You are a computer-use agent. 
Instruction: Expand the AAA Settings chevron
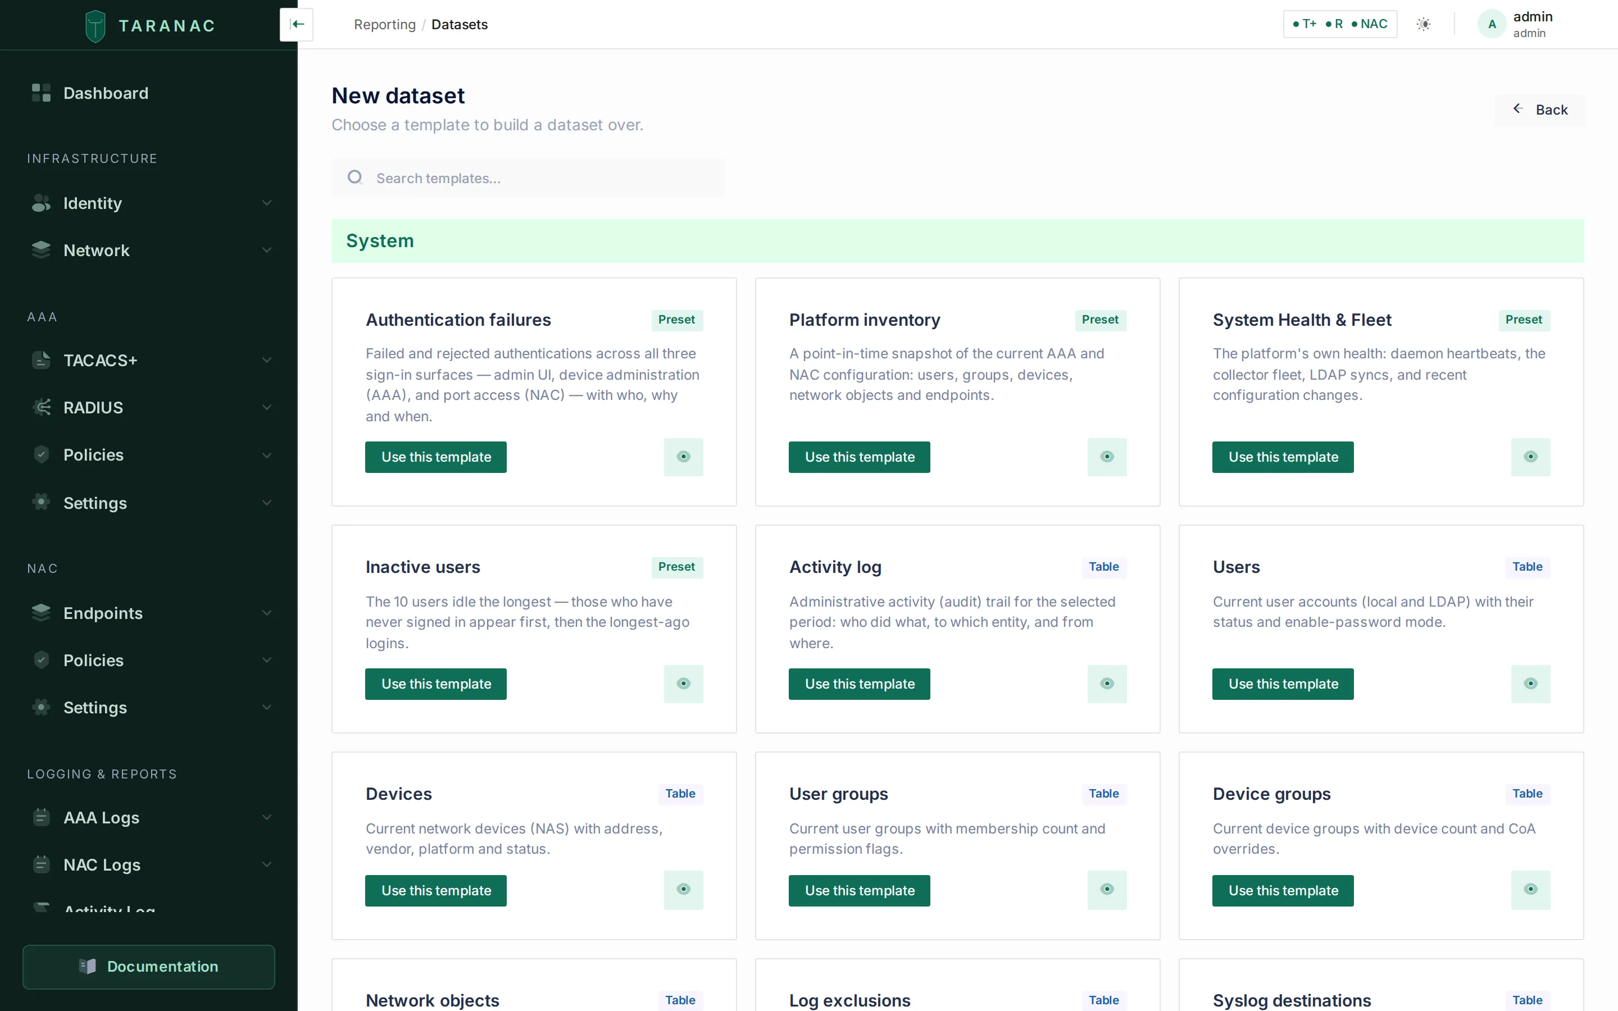(267, 502)
